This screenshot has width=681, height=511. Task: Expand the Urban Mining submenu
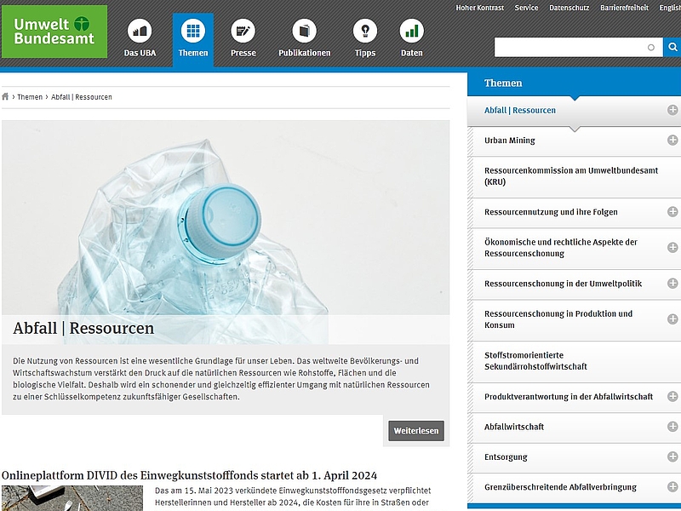click(672, 141)
